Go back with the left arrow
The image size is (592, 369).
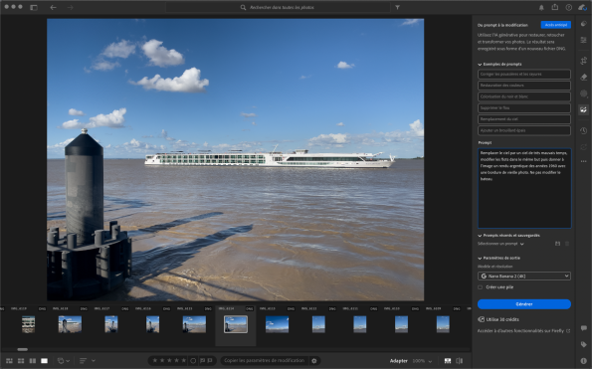54,7
